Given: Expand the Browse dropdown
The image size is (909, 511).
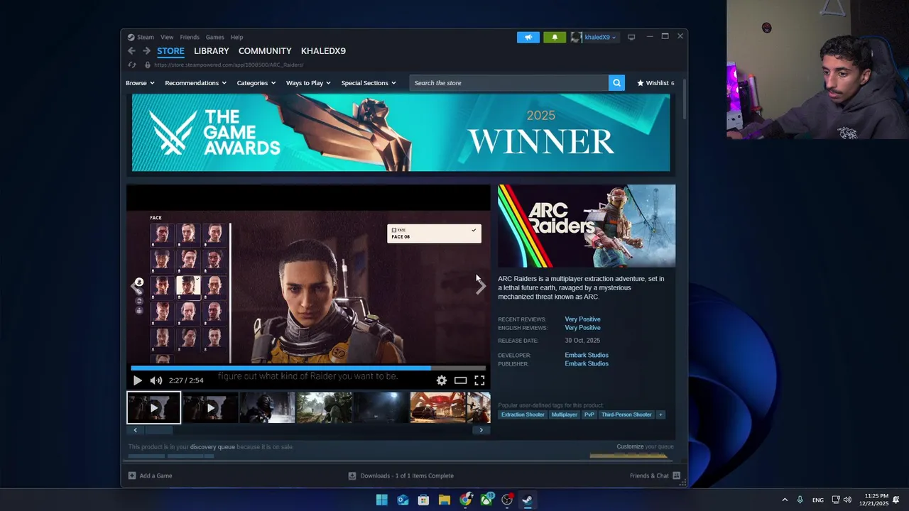Looking at the screenshot, I should click(x=140, y=83).
